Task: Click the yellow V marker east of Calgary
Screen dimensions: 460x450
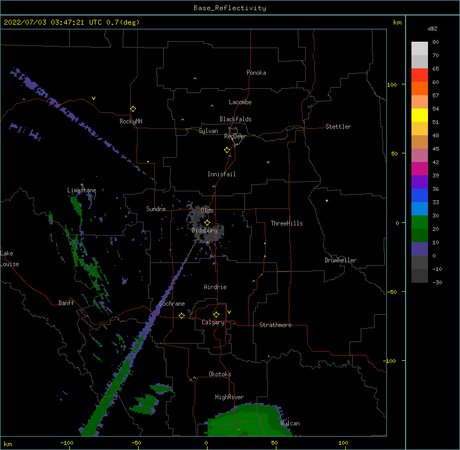Action: (x=229, y=312)
